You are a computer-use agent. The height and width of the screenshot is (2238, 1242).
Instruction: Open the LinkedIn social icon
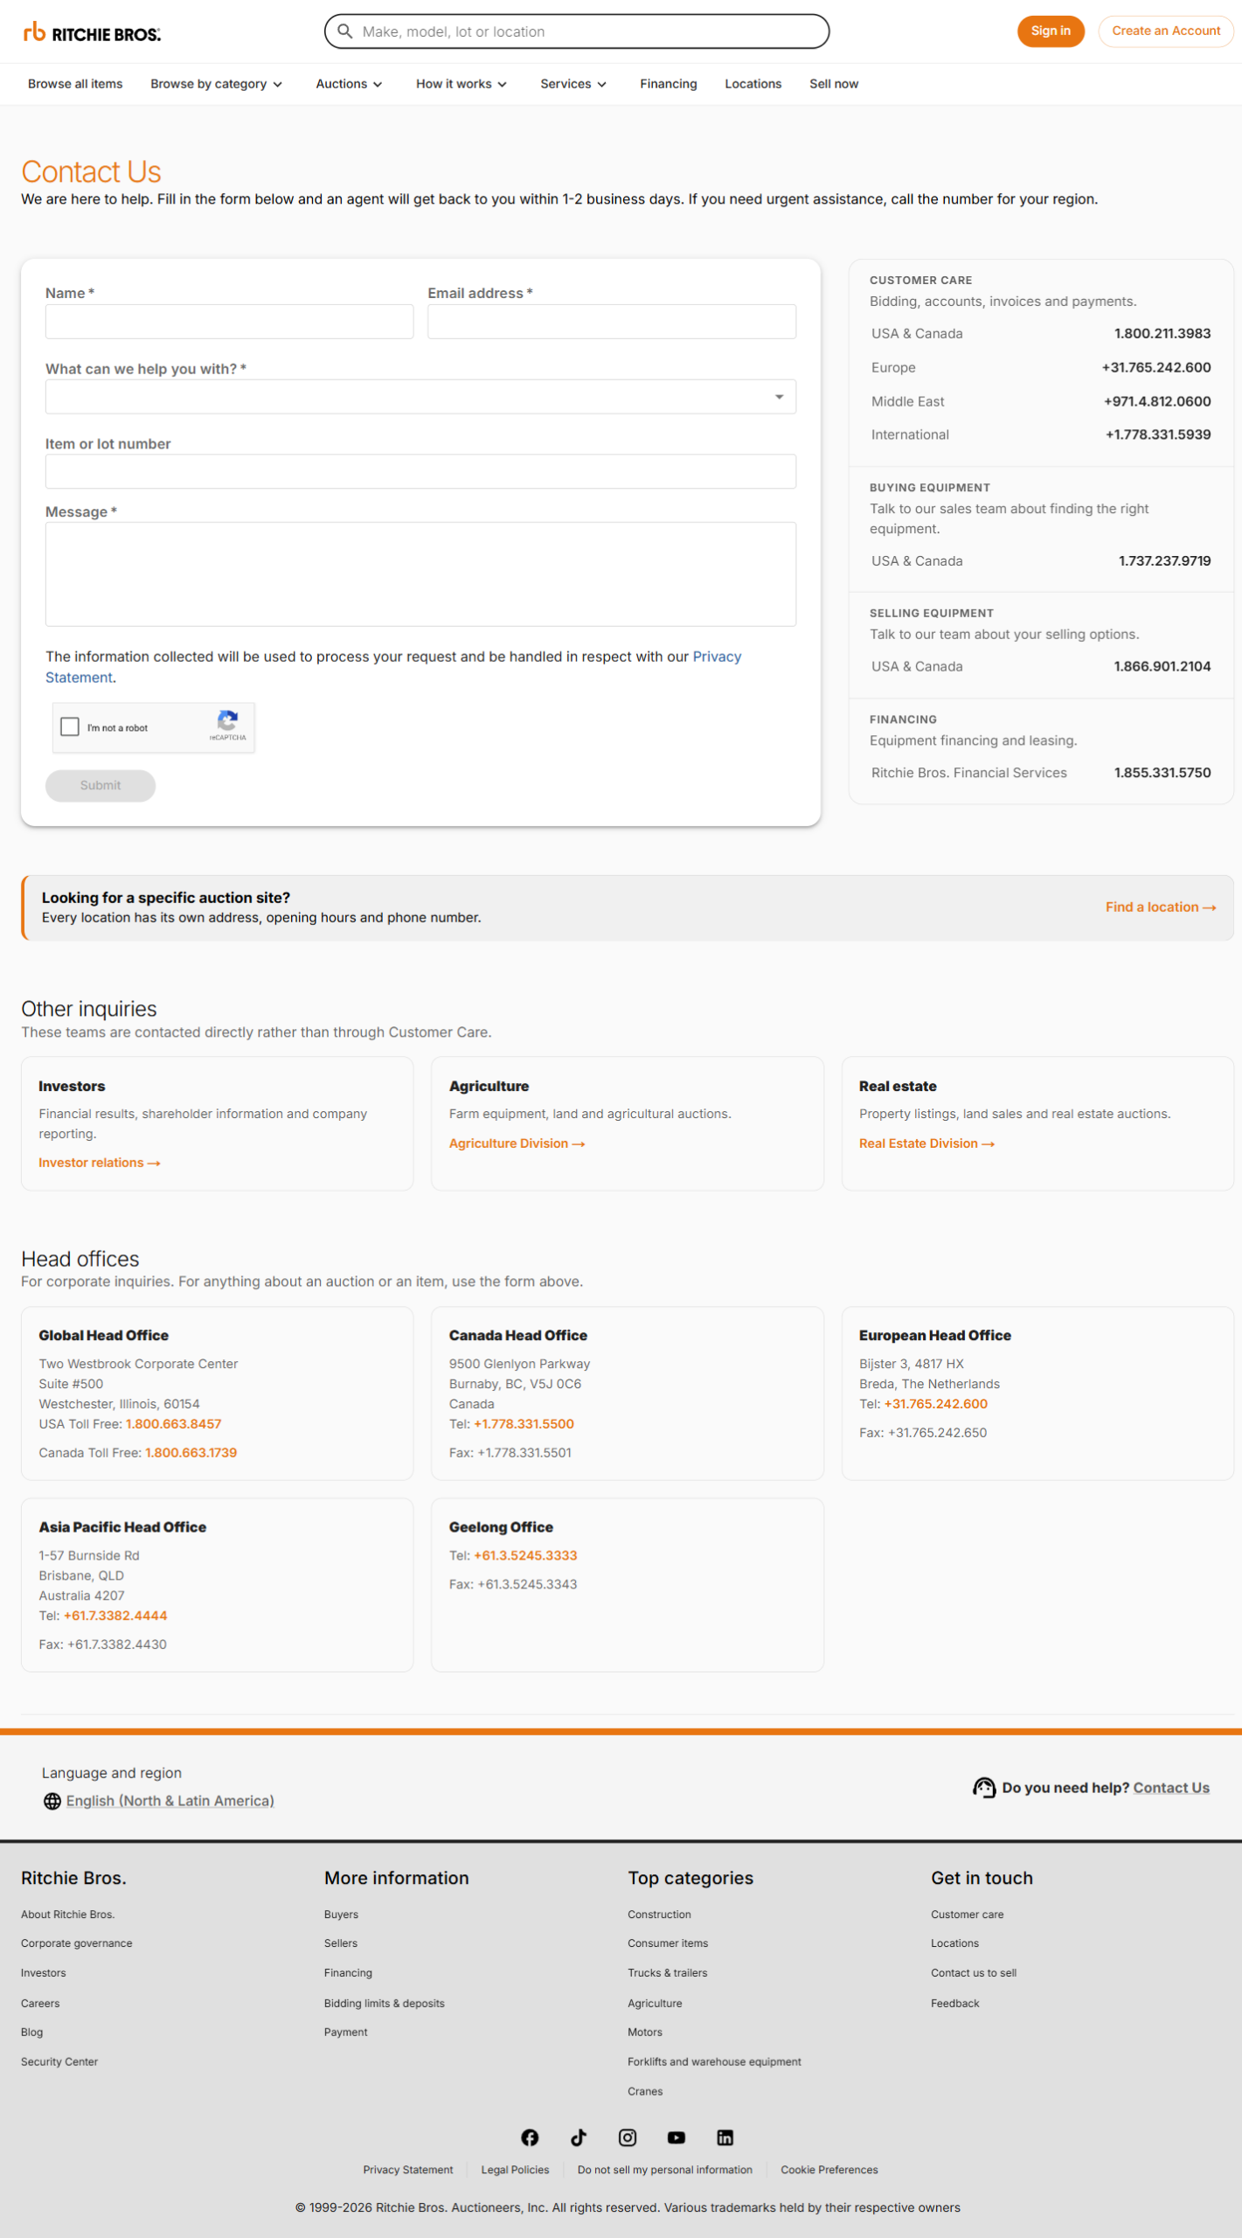point(725,2137)
